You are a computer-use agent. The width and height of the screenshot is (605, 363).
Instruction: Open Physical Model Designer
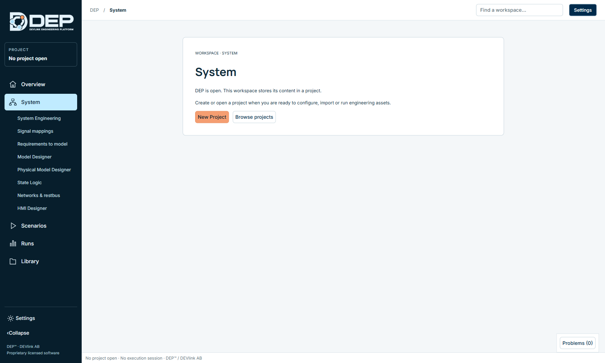click(44, 170)
